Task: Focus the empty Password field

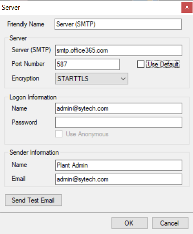Action: (x=119, y=123)
